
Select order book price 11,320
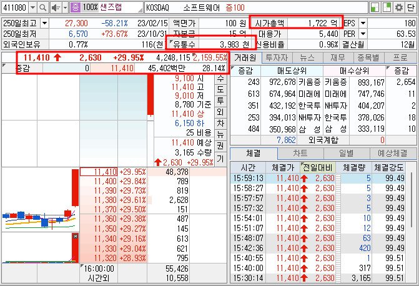98,259
